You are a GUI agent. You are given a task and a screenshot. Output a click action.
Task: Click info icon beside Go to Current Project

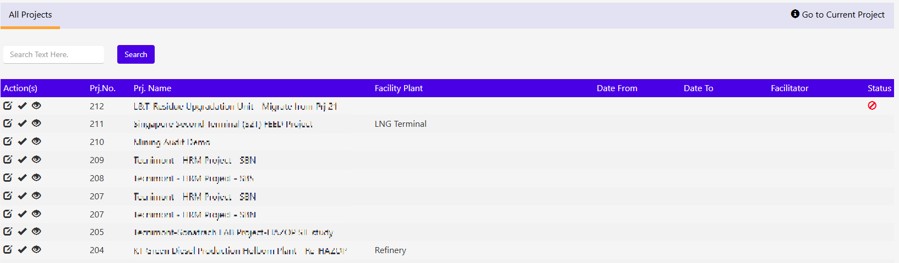click(x=795, y=14)
